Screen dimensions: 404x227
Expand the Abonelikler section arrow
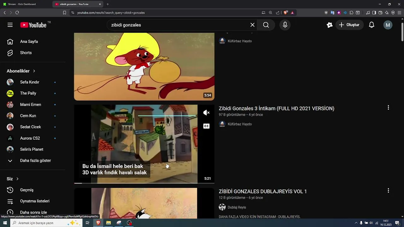pos(34,71)
